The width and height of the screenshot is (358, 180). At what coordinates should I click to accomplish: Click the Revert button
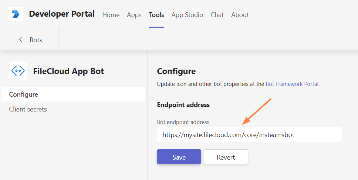[226, 157]
